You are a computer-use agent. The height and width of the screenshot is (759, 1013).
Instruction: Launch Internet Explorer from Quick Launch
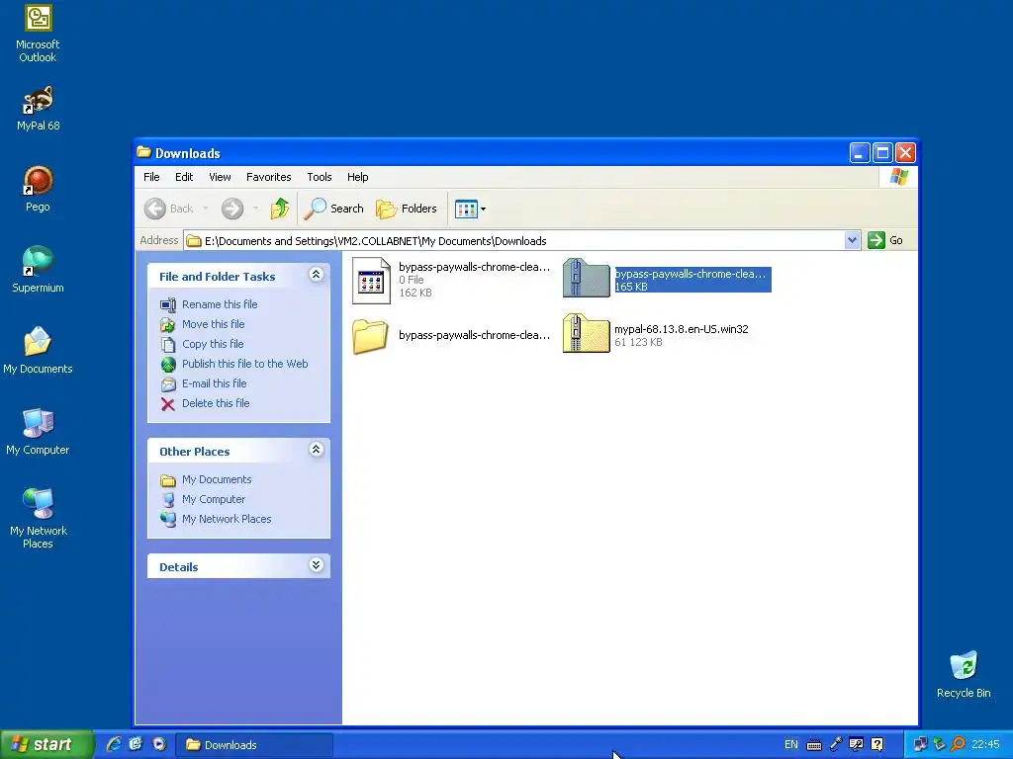[114, 744]
